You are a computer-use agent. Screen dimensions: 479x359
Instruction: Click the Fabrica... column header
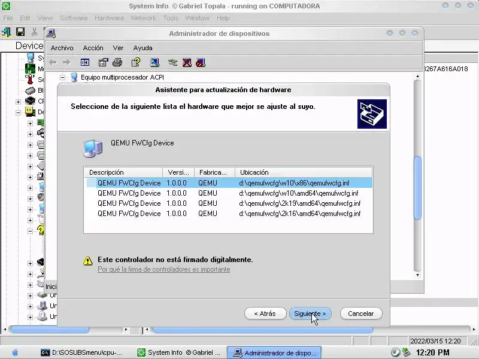215,172
